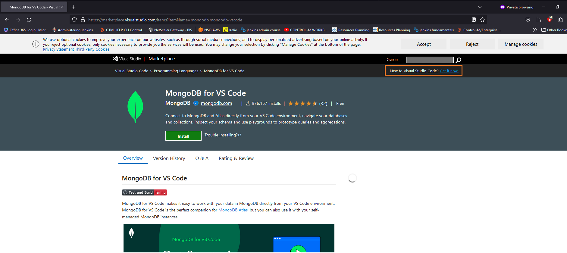Click the Save to Pocket icon
This screenshot has height=253, width=567.
528,20
